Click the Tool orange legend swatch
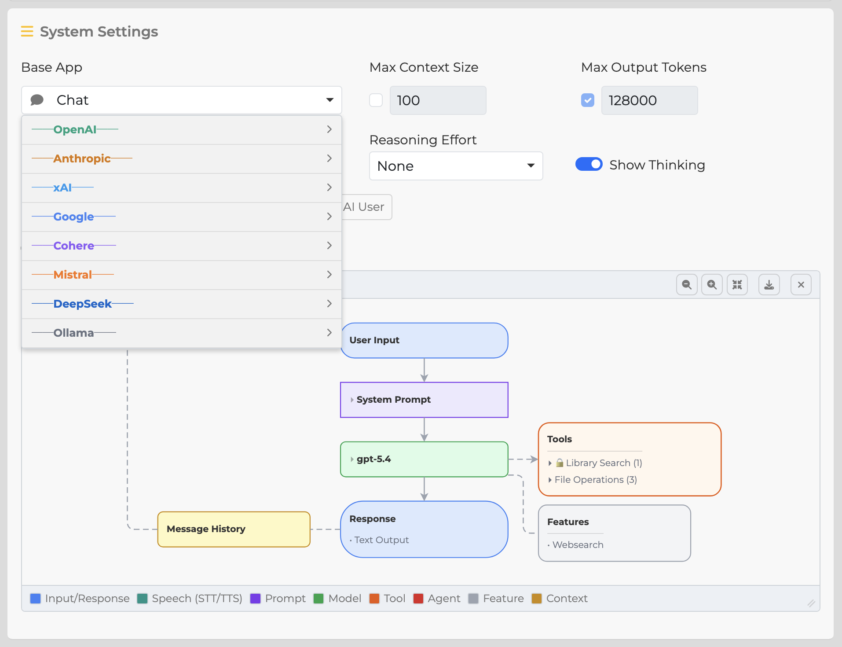 point(374,598)
